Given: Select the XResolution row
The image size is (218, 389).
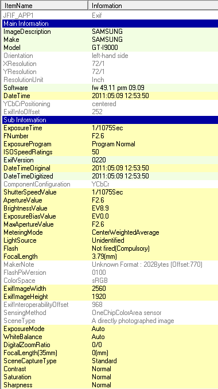Looking at the screenshot, I should [x=110, y=64].
